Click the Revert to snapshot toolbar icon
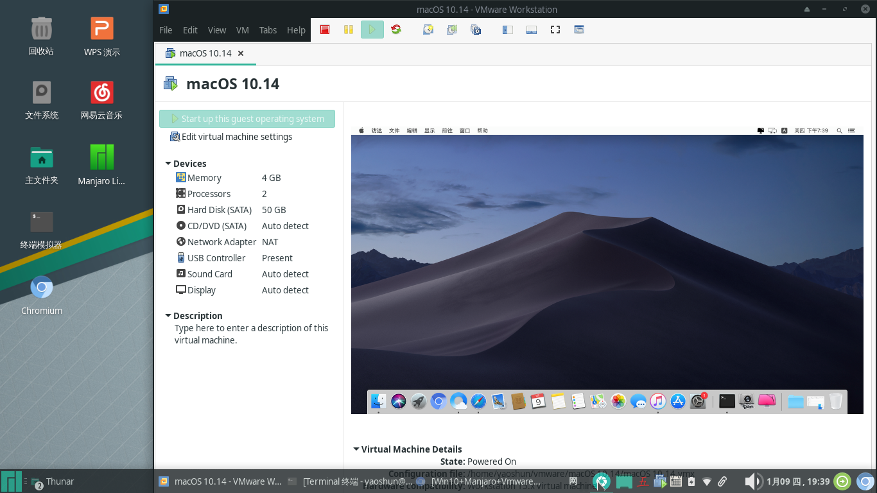Image resolution: width=877 pixels, height=493 pixels. pos(452,30)
